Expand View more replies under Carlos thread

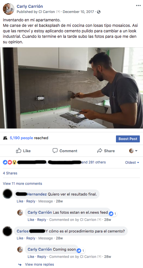pos(39,265)
